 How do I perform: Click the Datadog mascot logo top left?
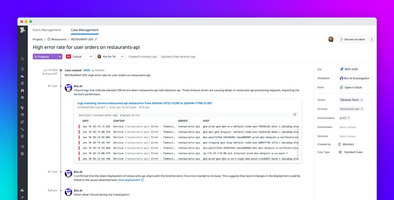pos(22,30)
